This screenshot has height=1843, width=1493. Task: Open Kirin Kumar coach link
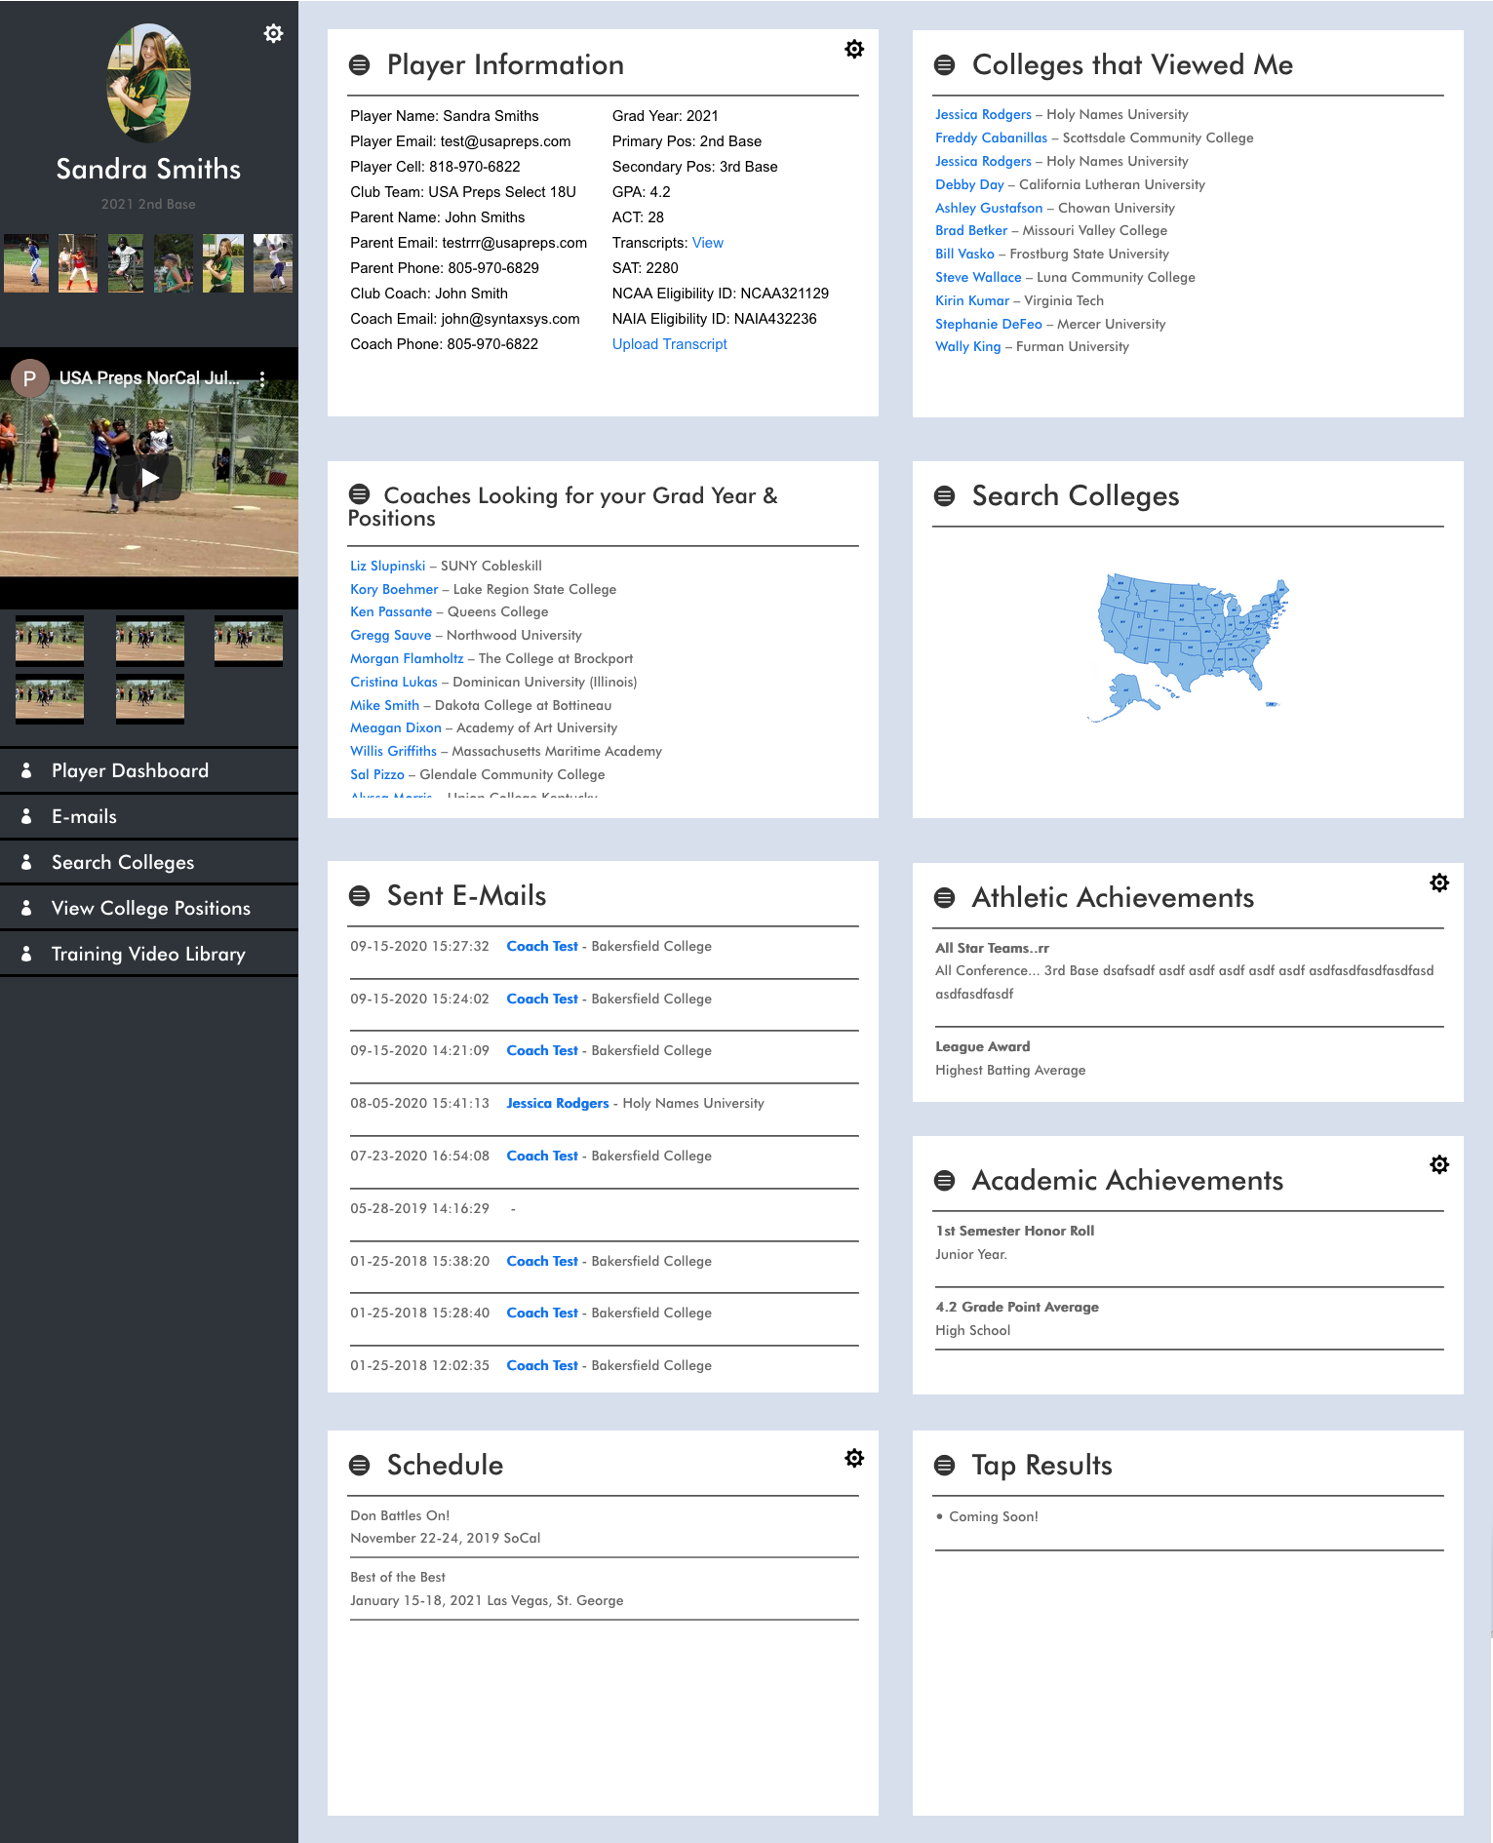972,300
